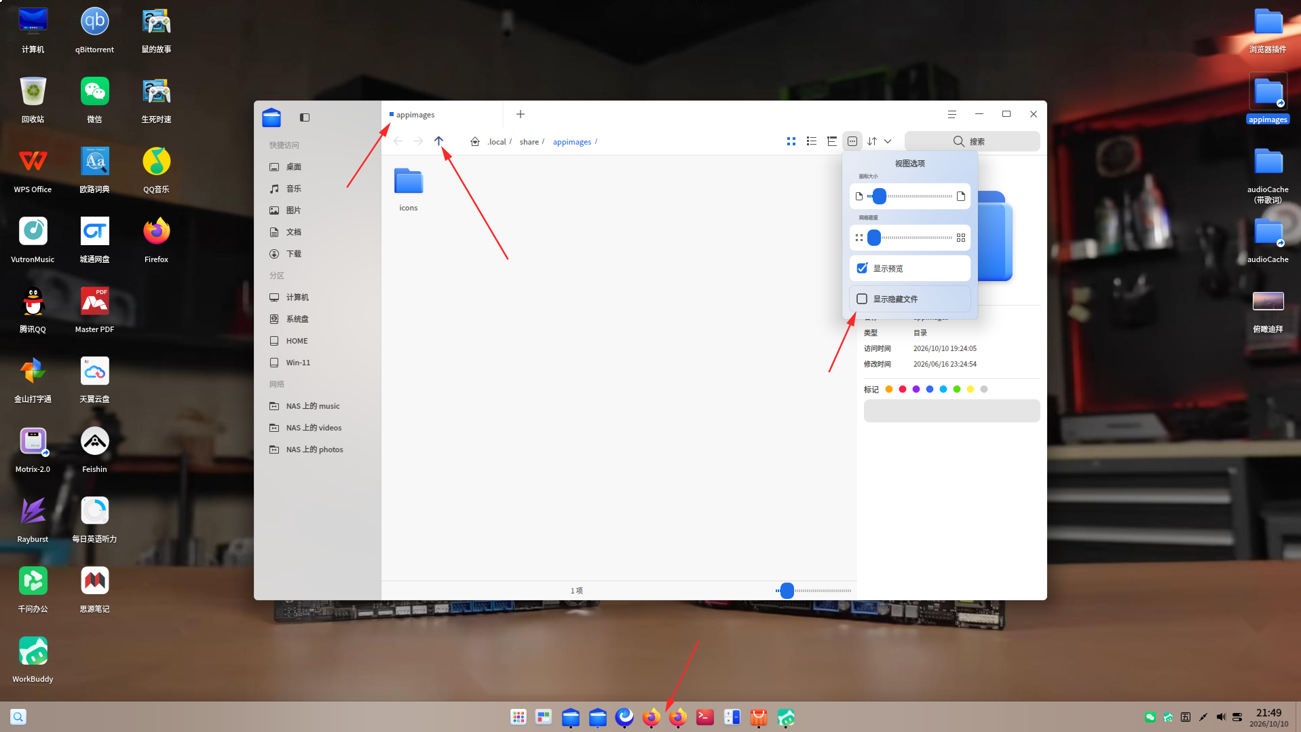Toggle the sidebar panel icon

[305, 117]
